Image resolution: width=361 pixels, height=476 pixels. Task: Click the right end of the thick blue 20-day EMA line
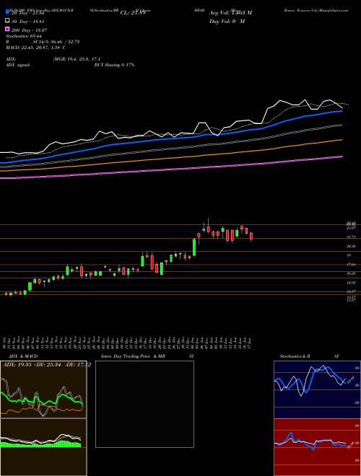[342, 111]
